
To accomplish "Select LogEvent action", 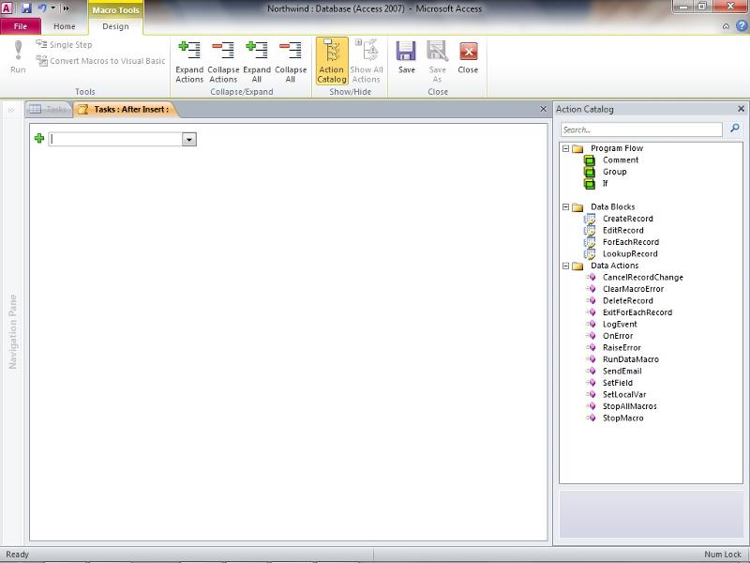I will pos(620,324).
